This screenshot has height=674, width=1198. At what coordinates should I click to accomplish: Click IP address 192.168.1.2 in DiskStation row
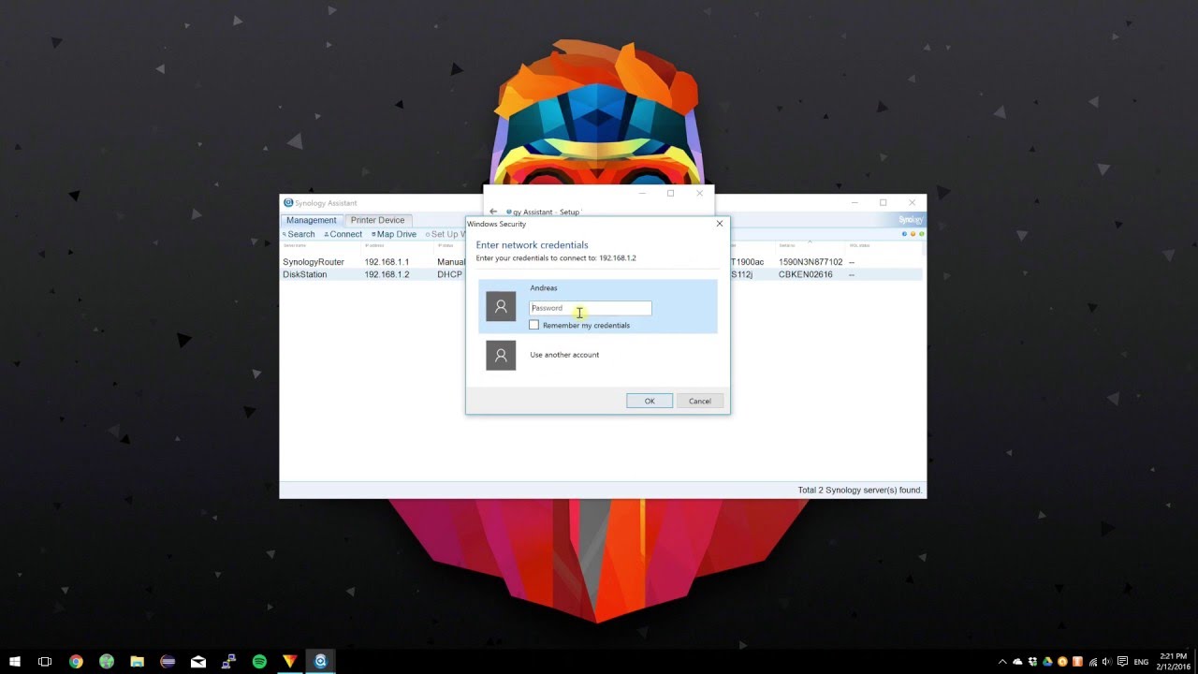pos(387,275)
